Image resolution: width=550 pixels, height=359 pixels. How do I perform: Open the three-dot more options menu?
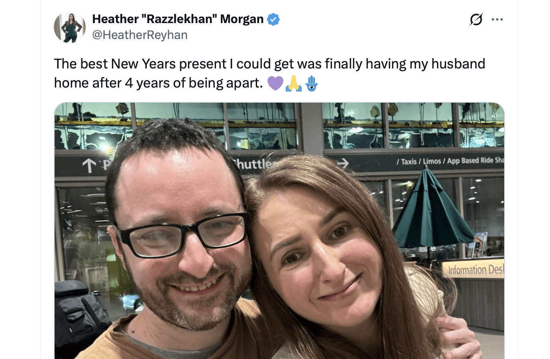(x=497, y=19)
